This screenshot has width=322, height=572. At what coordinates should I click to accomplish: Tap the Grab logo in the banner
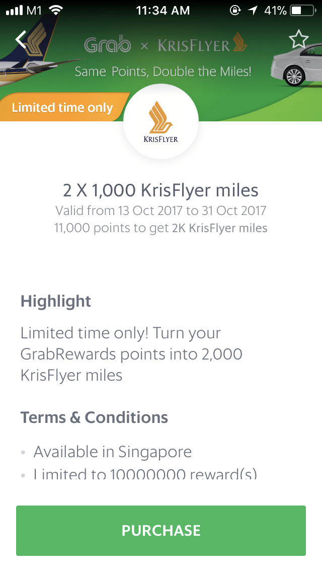tap(108, 45)
